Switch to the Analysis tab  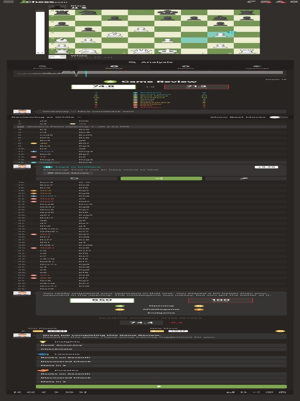[x=43, y=67]
